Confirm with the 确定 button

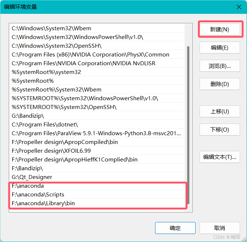(175, 228)
